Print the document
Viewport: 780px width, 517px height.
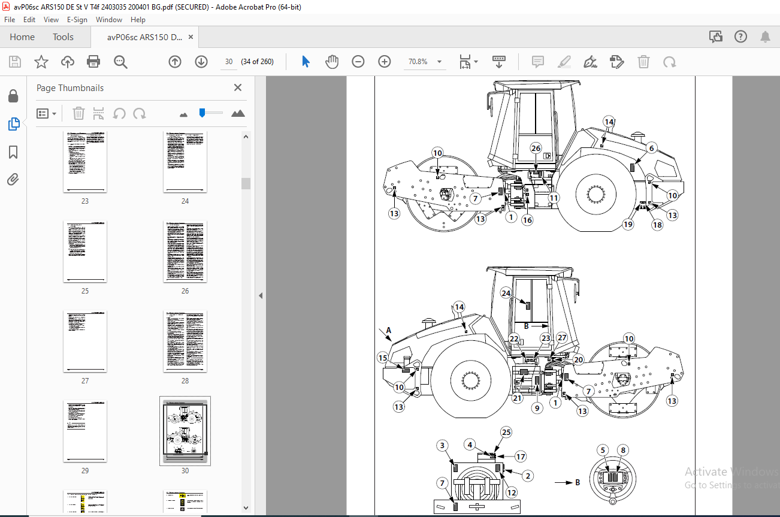click(93, 62)
